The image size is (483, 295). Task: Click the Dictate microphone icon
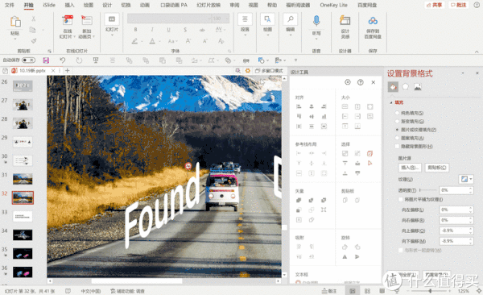coord(316,21)
